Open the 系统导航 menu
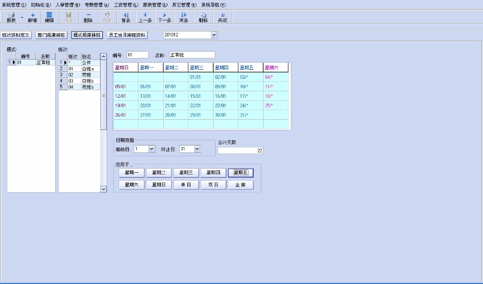Image resolution: width=483 pixels, height=284 pixels. click(214, 5)
